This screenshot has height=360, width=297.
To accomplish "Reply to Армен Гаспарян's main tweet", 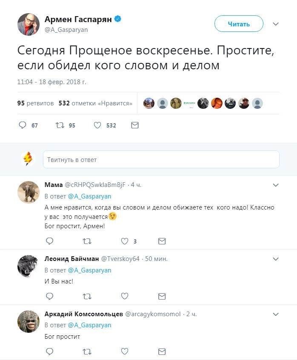I will click(x=23, y=125).
